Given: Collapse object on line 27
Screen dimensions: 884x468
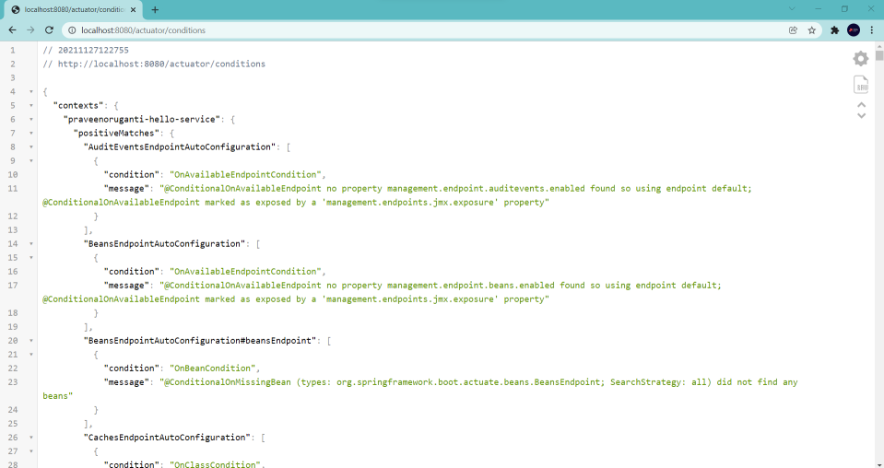Looking at the screenshot, I should click(31, 451).
